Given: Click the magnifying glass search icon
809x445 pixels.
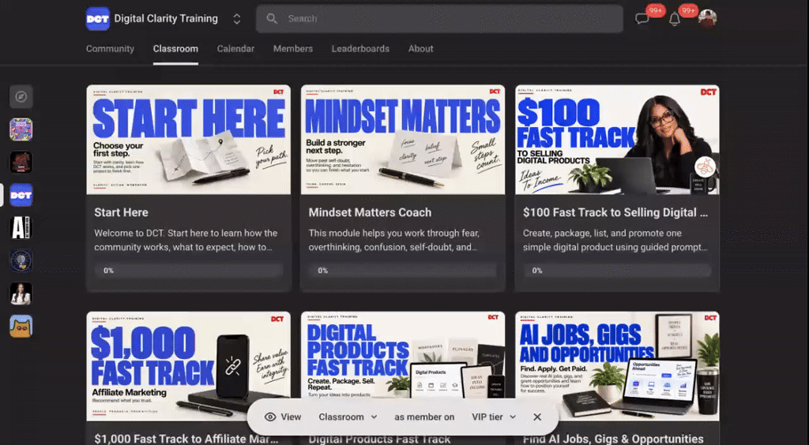Looking at the screenshot, I should [x=272, y=19].
